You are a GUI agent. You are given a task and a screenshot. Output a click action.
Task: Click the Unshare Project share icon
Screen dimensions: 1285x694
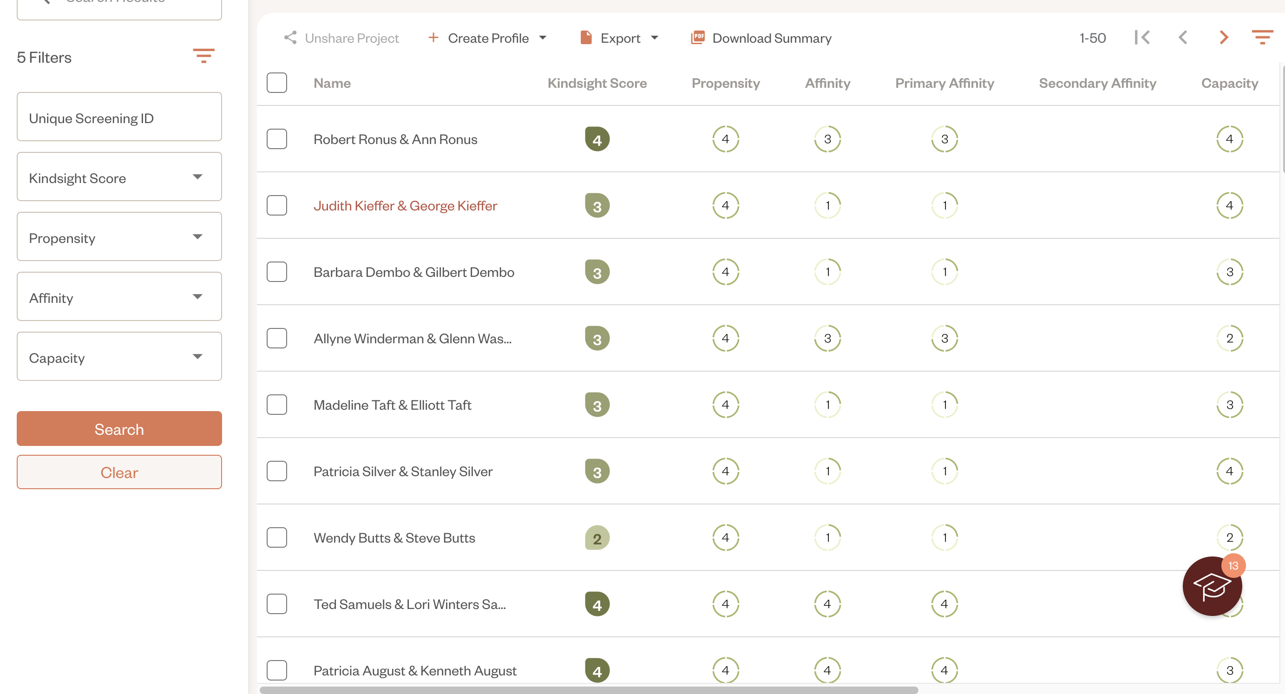tap(290, 38)
